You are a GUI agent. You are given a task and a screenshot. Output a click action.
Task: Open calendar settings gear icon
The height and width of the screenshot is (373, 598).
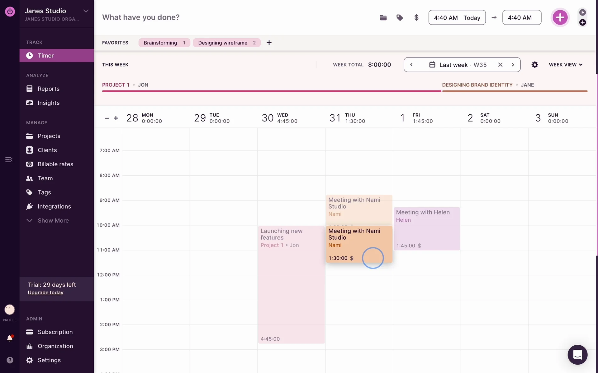pos(535,65)
